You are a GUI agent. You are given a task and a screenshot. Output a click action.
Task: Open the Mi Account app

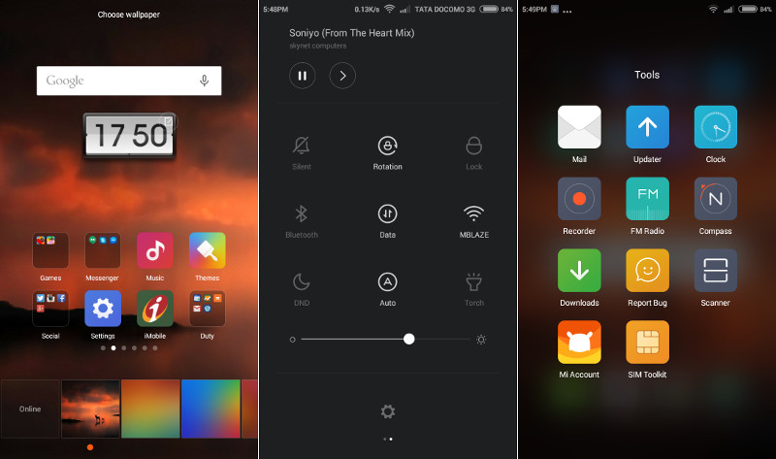(x=579, y=343)
